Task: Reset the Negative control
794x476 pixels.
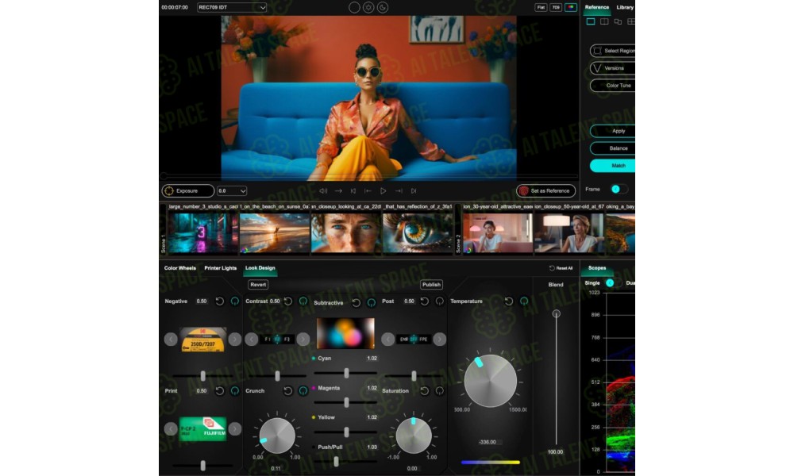Action: (x=219, y=301)
